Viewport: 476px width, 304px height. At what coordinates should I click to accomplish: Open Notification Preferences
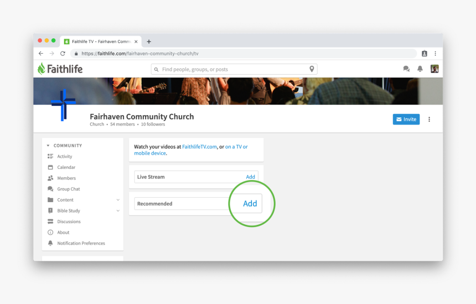coord(81,243)
